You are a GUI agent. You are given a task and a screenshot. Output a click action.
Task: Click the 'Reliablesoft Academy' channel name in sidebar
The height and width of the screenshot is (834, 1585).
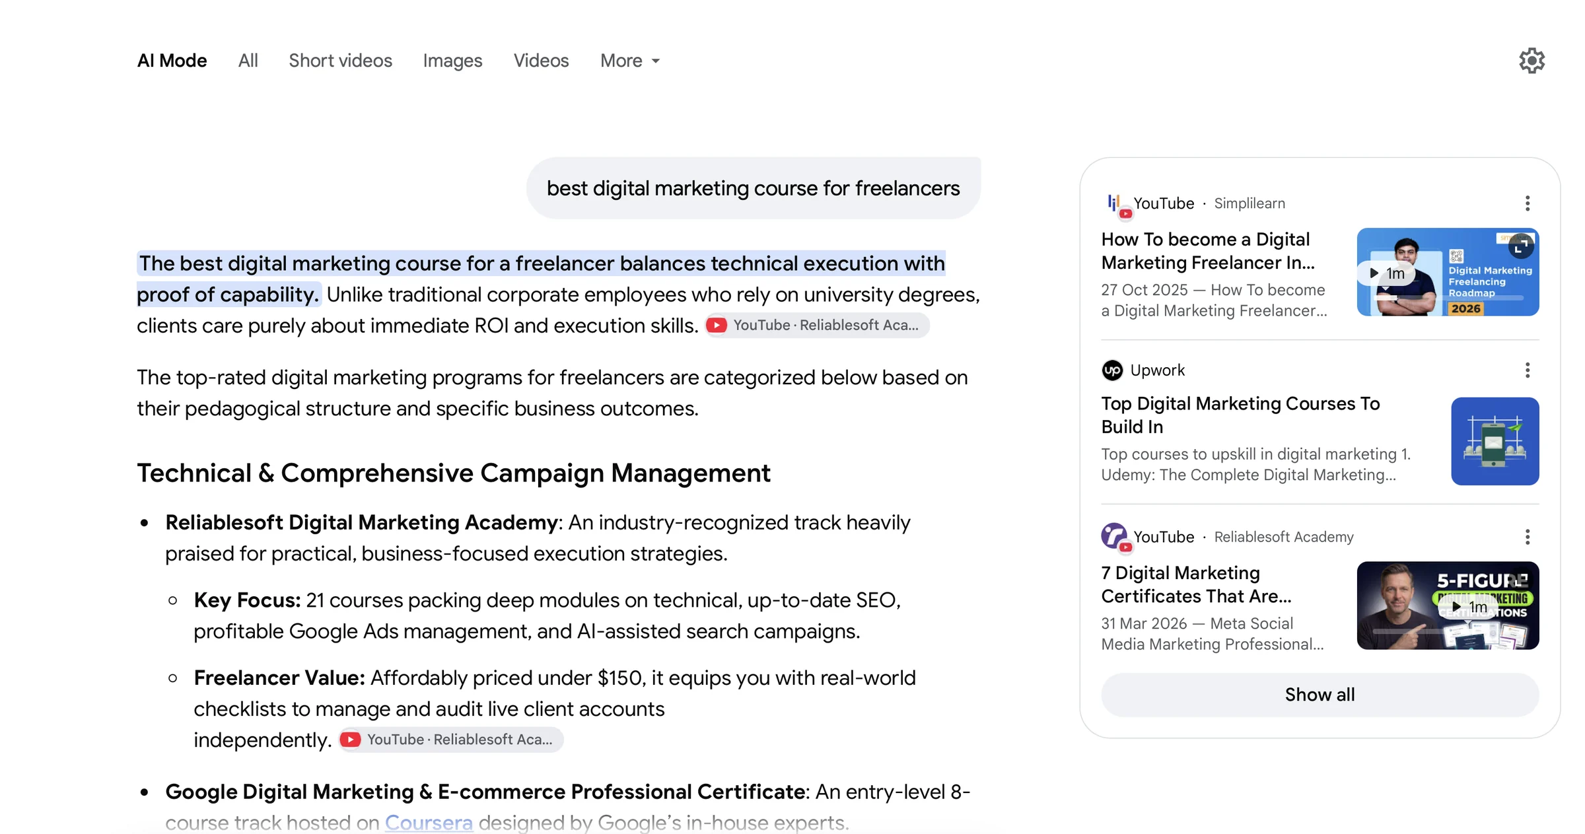pos(1284,537)
